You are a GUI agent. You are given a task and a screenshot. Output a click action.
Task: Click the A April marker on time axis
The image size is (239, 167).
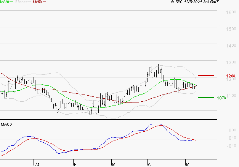click(149, 165)
